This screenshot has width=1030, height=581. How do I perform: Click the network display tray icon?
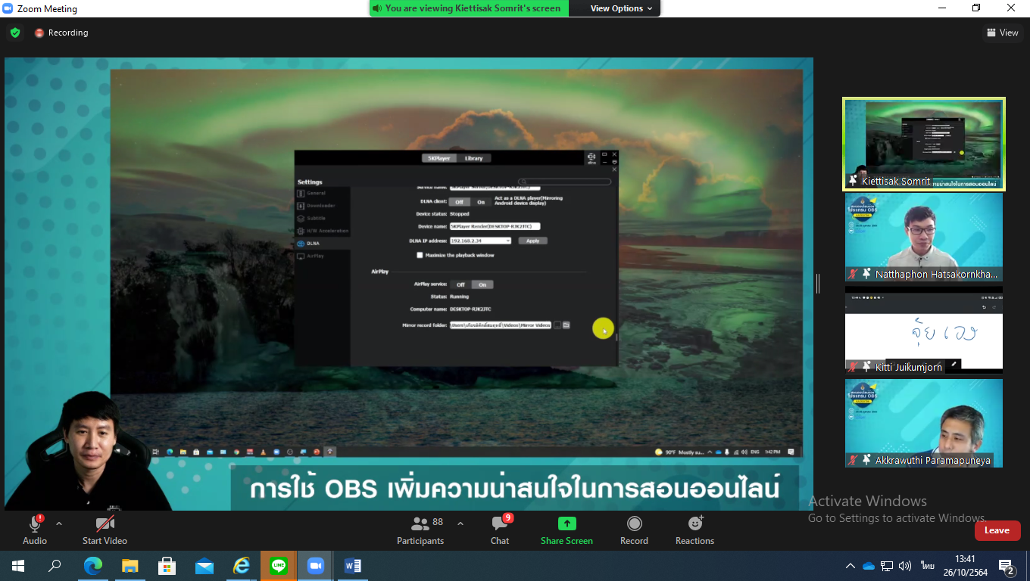click(x=887, y=566)
